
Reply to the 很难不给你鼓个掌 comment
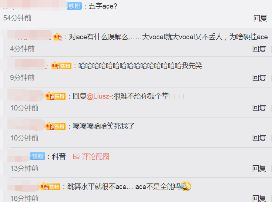coord(259,108)
